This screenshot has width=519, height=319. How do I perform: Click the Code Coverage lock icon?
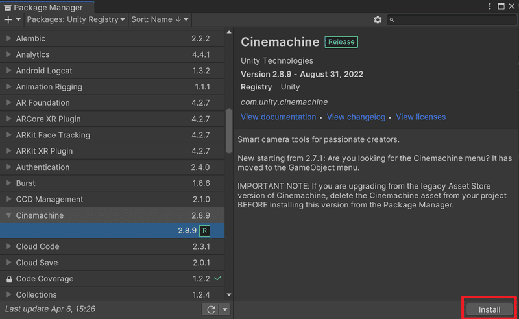click(9, 279)
